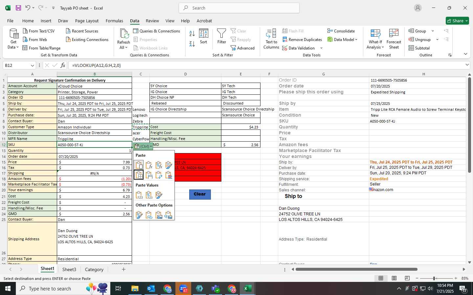Choose the Transpose paste icon

(x=159, y=175)
